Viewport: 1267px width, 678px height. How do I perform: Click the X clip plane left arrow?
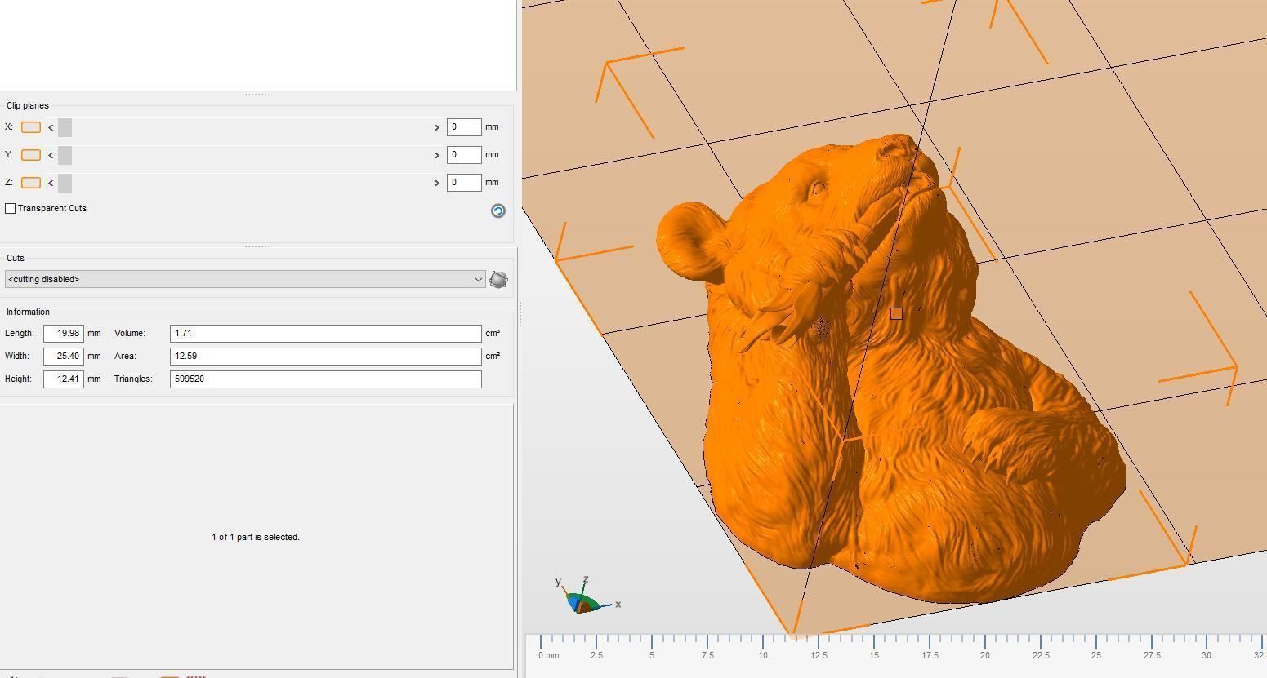point(51,127)
